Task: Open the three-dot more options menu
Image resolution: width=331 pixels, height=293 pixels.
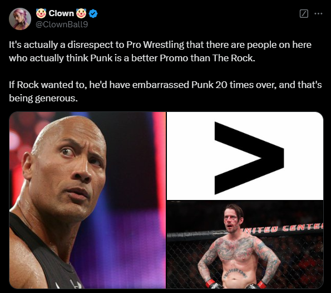Action: pos(318,14)
